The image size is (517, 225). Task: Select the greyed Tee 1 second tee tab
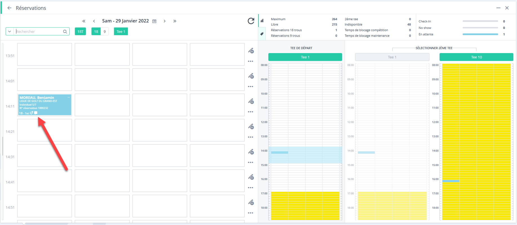pos(392,57)
